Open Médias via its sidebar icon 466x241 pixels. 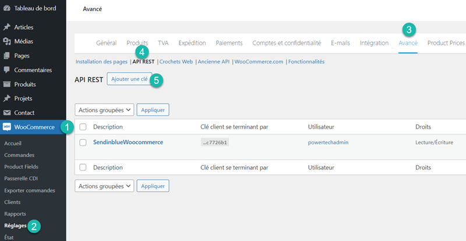7,41
